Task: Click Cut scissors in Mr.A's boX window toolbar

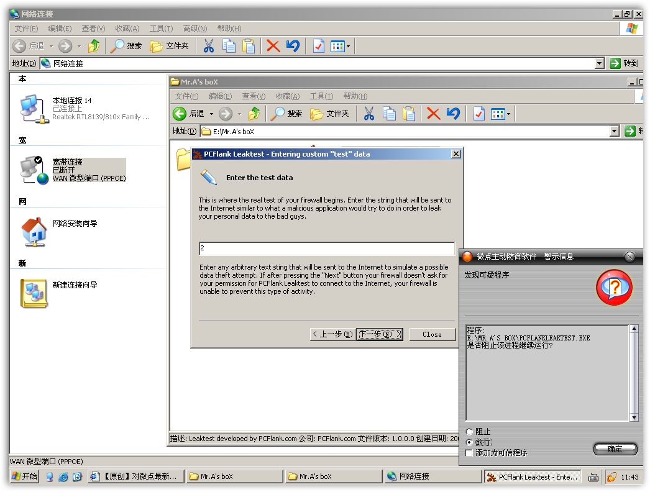Action: [369, 114]
